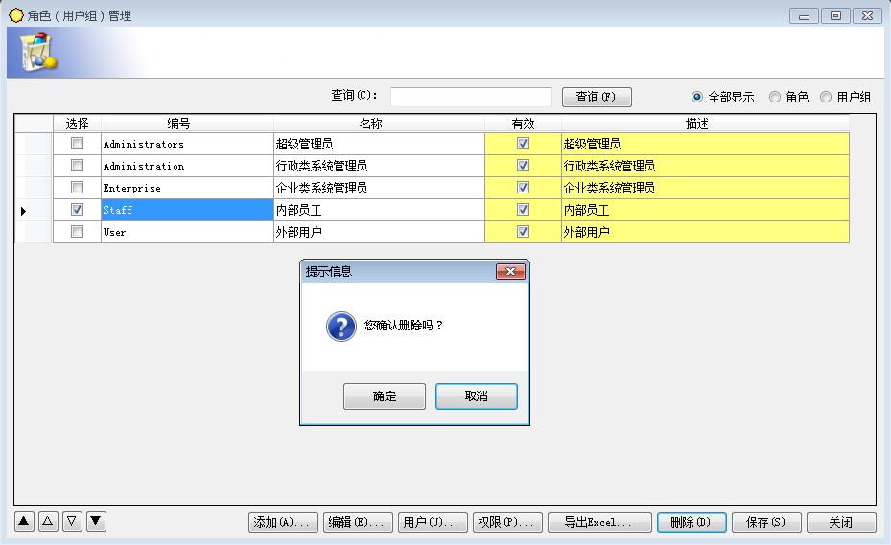891x545 pixels.
Task: Move to previous record with hollow up arrow
Action: pos(48,521)
